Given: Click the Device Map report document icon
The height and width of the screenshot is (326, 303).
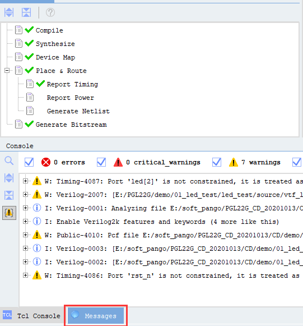Looking at the screenshot, I should click(18, 57).
